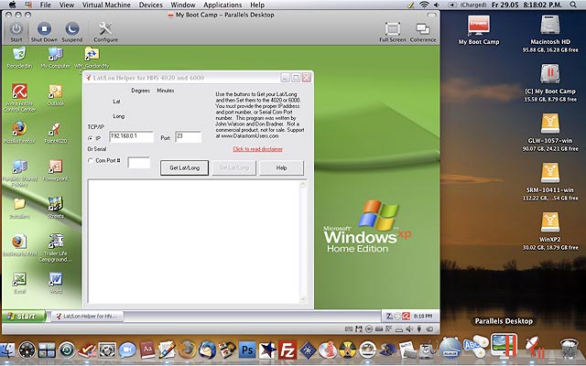
Task: Open the Window menu
Action: tap(183, 5)
